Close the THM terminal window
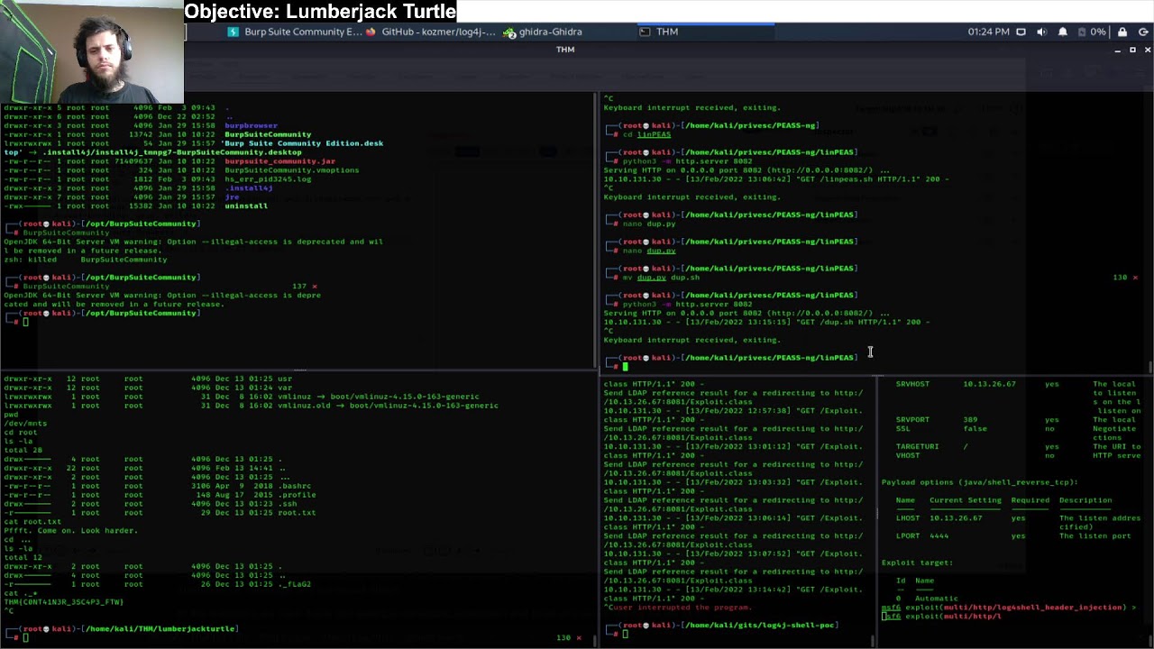1154x649 pixels. pyautogui.click(x=1147, y=50)
